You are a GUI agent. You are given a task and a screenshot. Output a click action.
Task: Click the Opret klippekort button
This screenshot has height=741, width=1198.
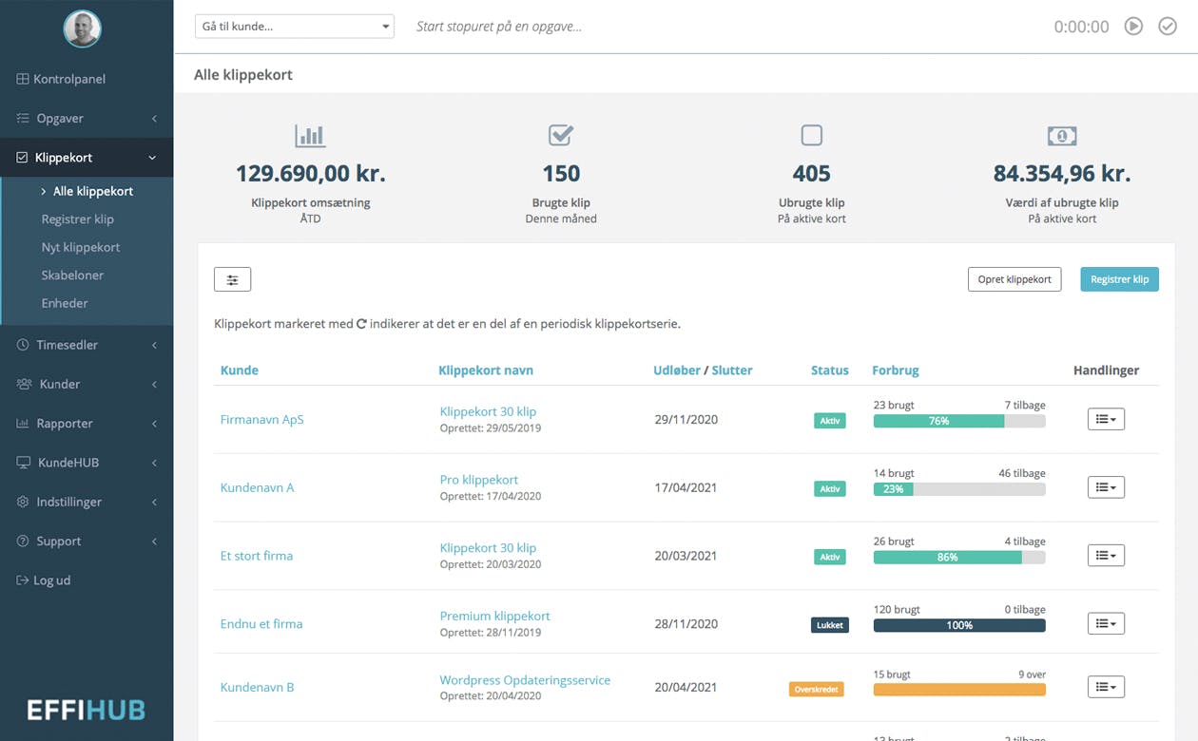pyautogui.click(x=1014, y=279)
